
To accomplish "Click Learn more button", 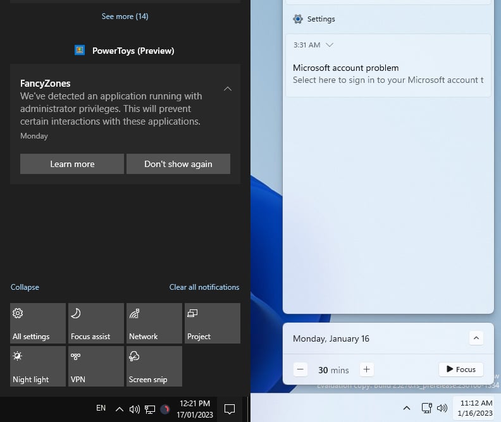I will (72, 164).
